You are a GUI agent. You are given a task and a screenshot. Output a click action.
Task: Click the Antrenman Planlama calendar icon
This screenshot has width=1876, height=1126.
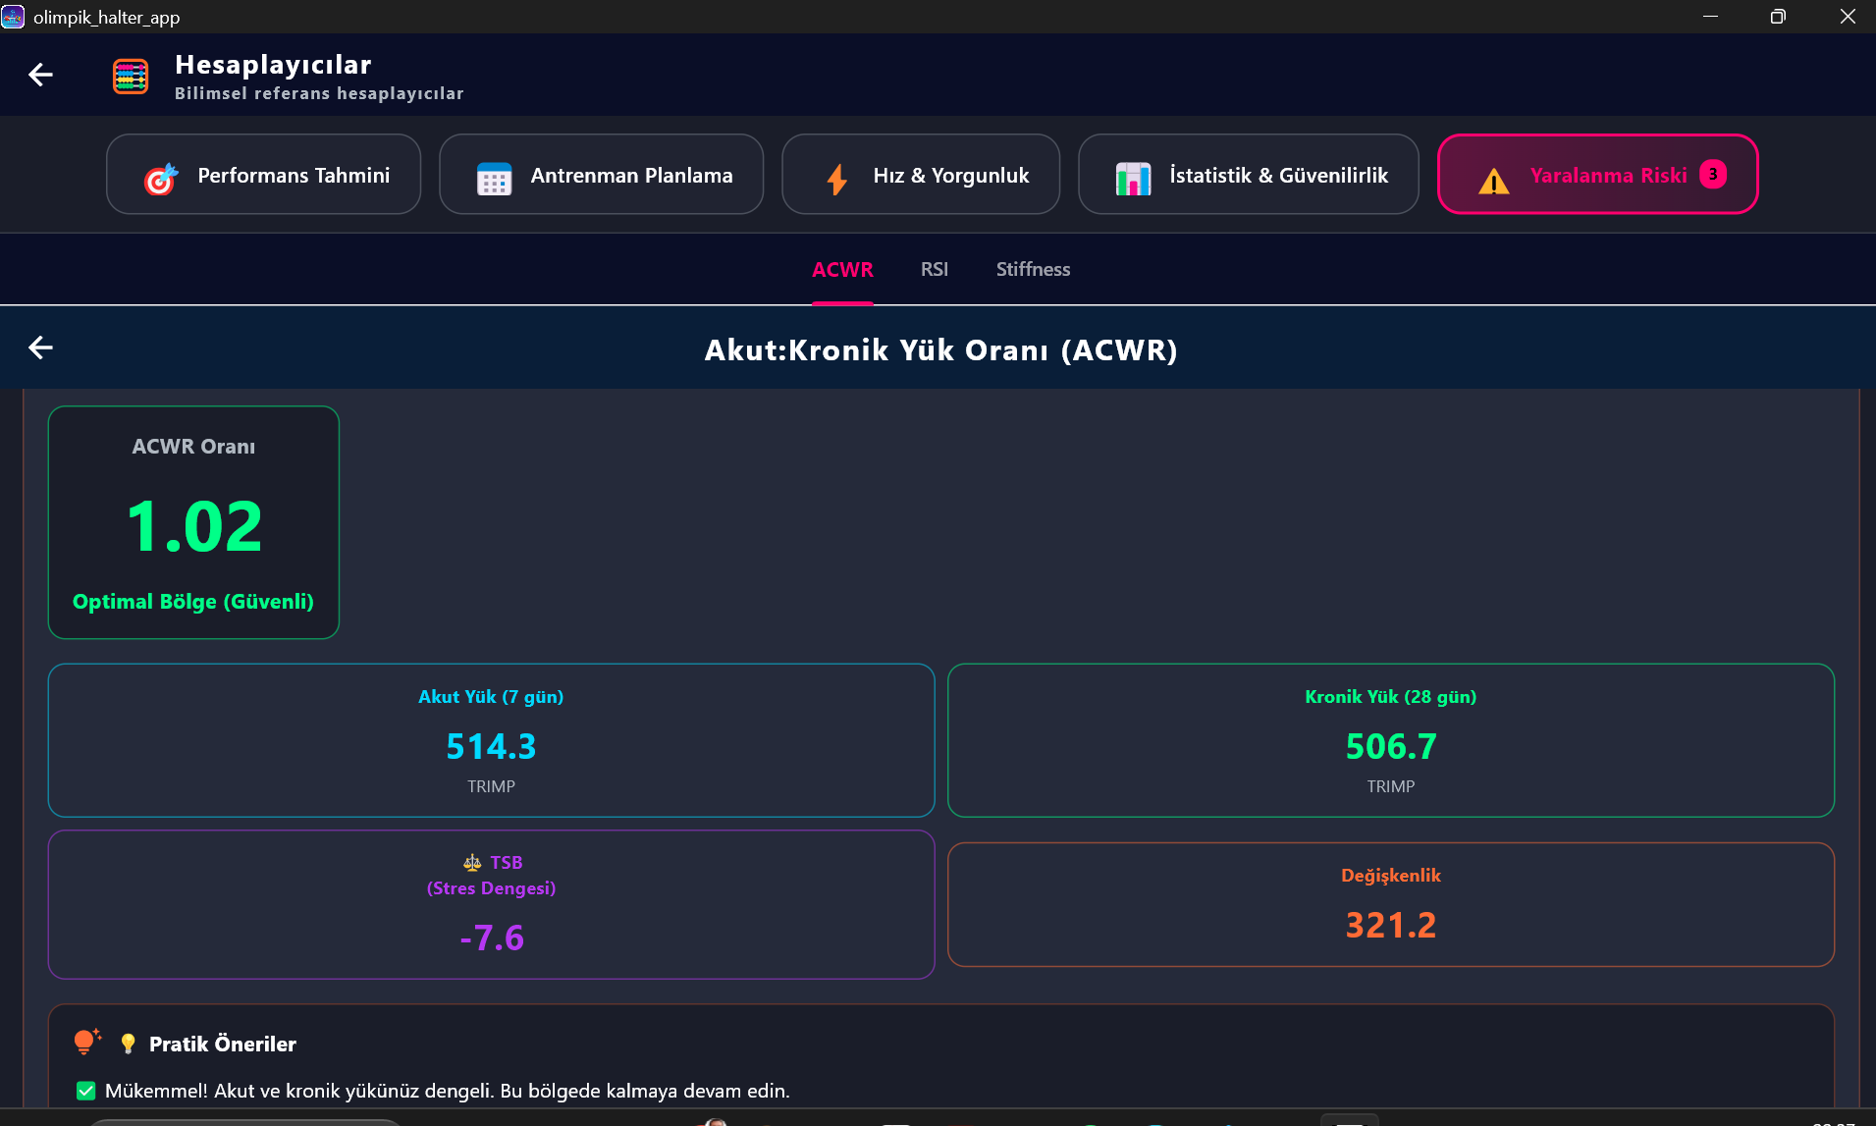tap(495, 178)
